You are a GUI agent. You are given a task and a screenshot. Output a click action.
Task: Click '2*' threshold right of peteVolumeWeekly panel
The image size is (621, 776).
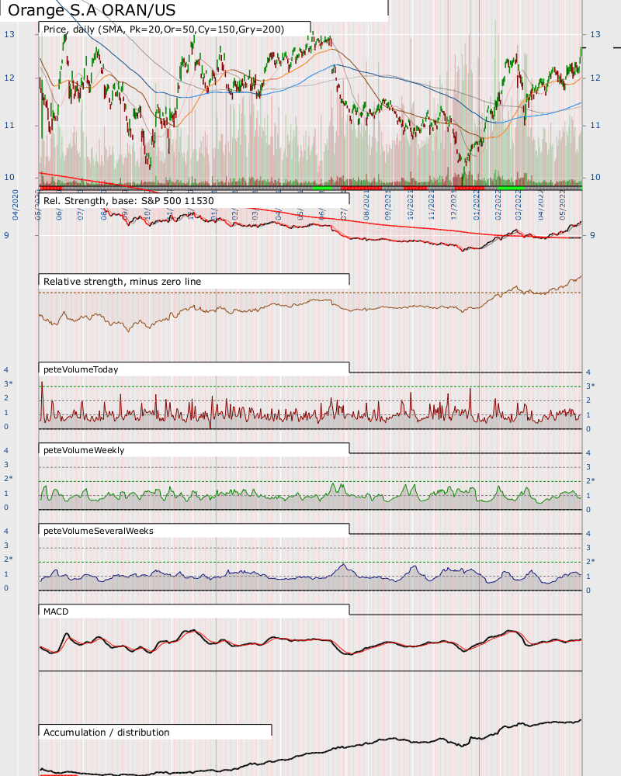(590, 480)
